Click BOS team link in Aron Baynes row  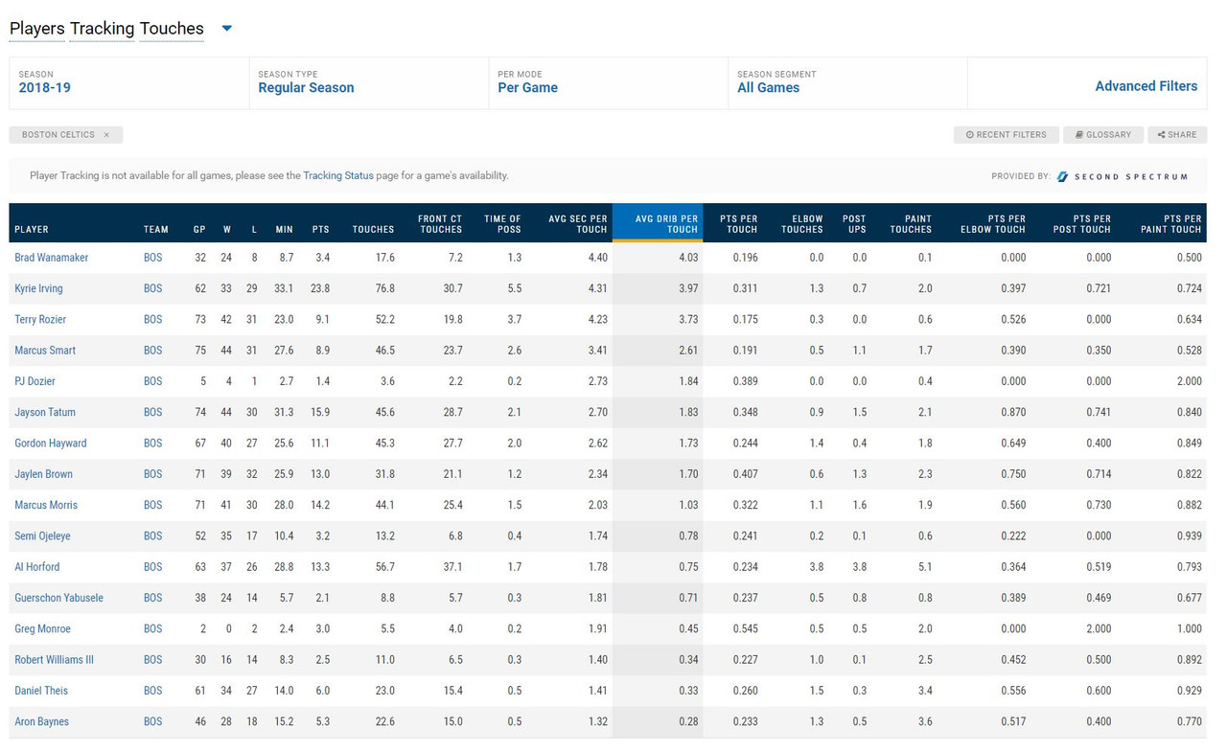point(153,722)
